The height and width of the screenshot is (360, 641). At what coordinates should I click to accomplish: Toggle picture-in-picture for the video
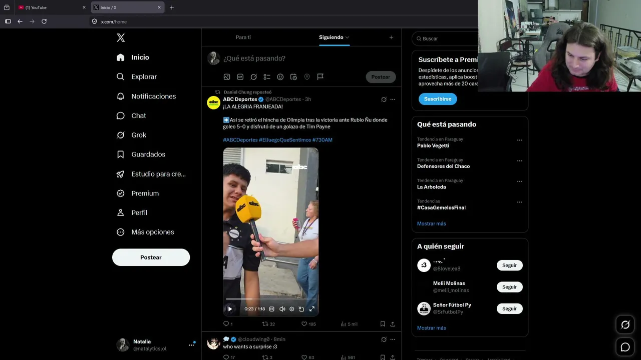(301, 309)
